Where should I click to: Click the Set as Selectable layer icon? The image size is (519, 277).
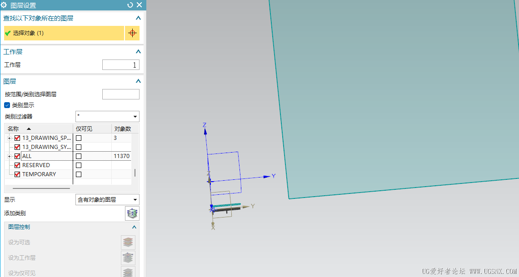(x=128, y=242)
